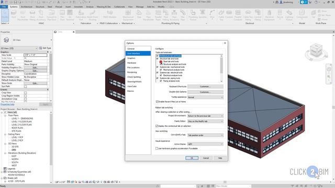335x188 pixels.
Task: Click the signed-in user account icon
Action: tap(281, 2)
